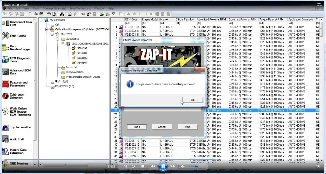Open the (All) filter under Engine Model
Image resolution: width=326 pixels, height=174 pixels.
coord(150,23)
